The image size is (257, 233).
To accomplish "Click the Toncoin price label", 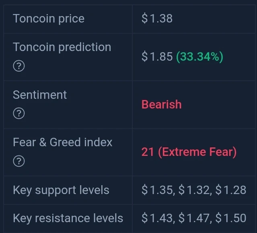I will tap(49, 18).
